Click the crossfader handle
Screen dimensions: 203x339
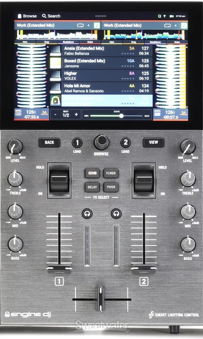[100, 299]
